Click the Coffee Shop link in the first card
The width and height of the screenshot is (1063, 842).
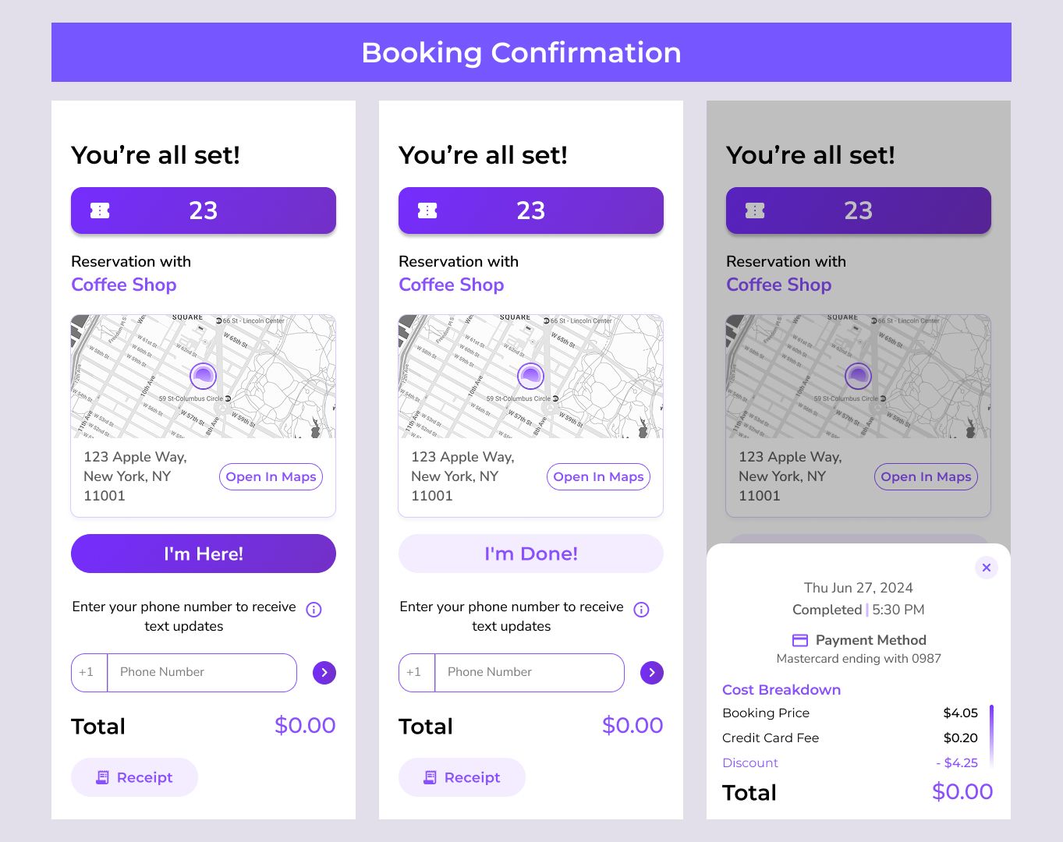point(124,285)
